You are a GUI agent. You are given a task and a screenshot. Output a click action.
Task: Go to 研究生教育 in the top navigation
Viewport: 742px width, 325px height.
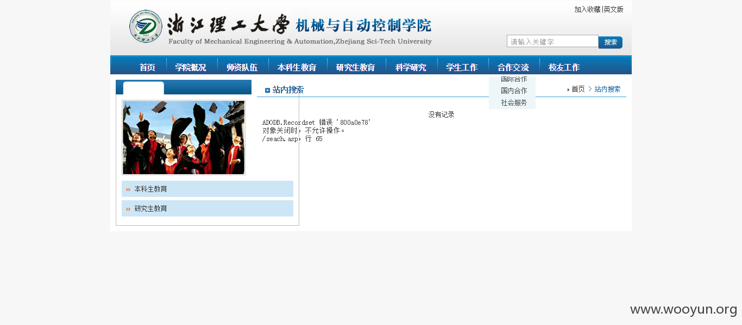coord(356,67)
